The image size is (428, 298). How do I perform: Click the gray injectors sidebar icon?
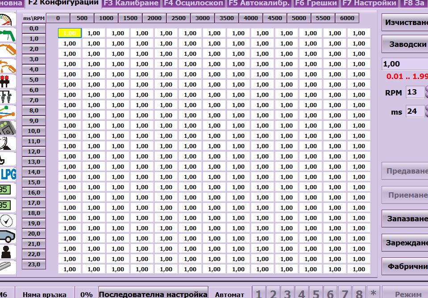8,97
